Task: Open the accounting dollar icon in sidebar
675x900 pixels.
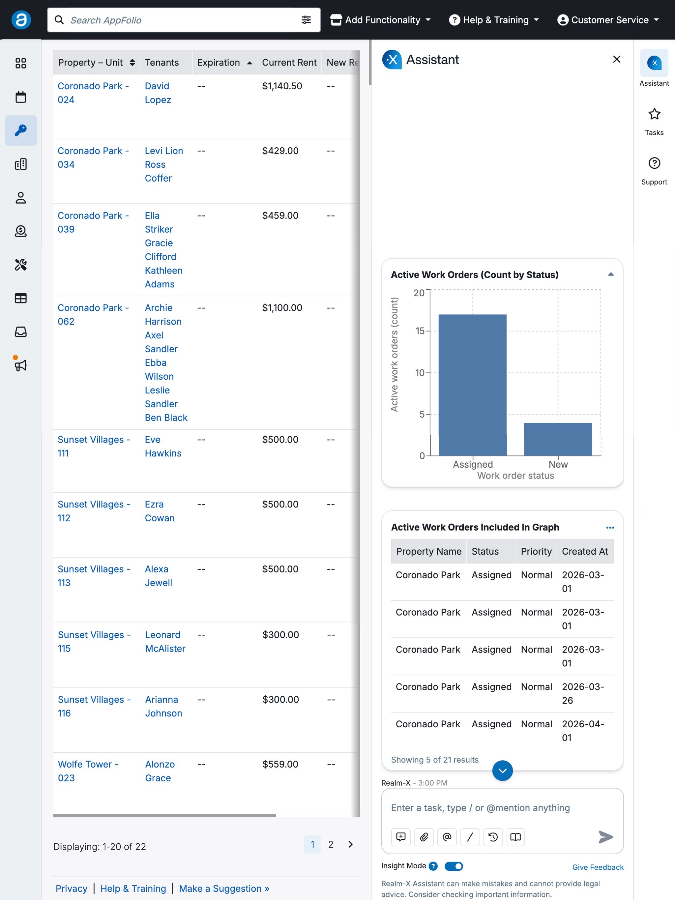Action: [21, 231]
